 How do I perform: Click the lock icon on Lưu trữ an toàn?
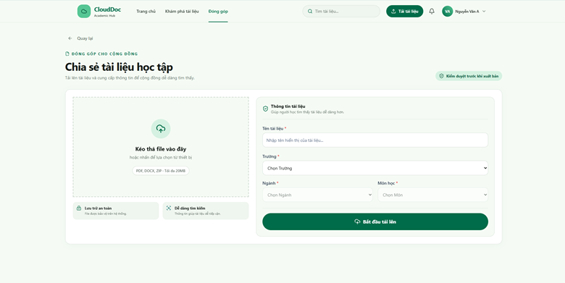79,208
